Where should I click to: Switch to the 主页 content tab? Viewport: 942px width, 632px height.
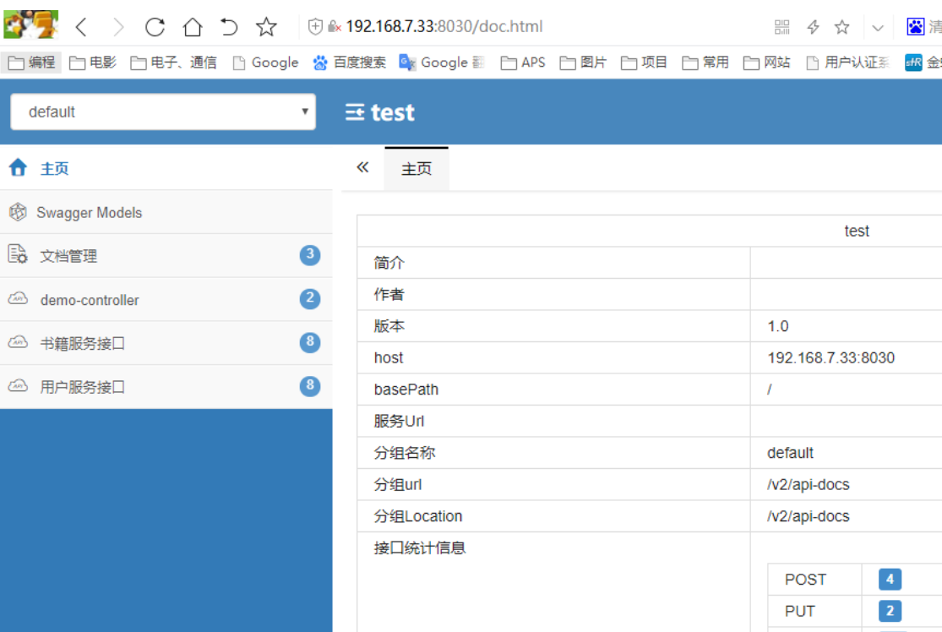pyautogui.click(x=416, y=167)
